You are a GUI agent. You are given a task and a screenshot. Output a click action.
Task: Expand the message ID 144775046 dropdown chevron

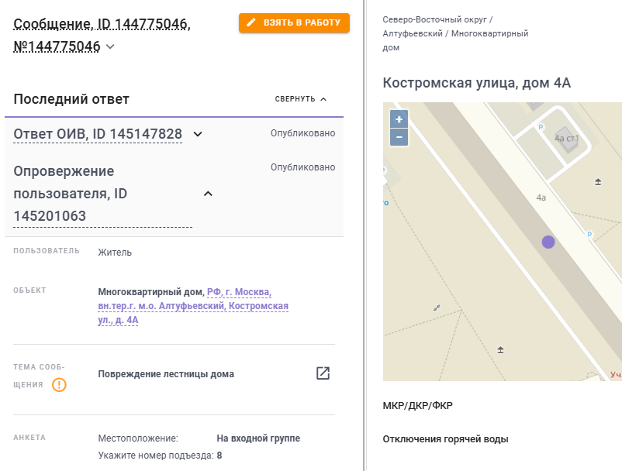[x=110, y=46]
